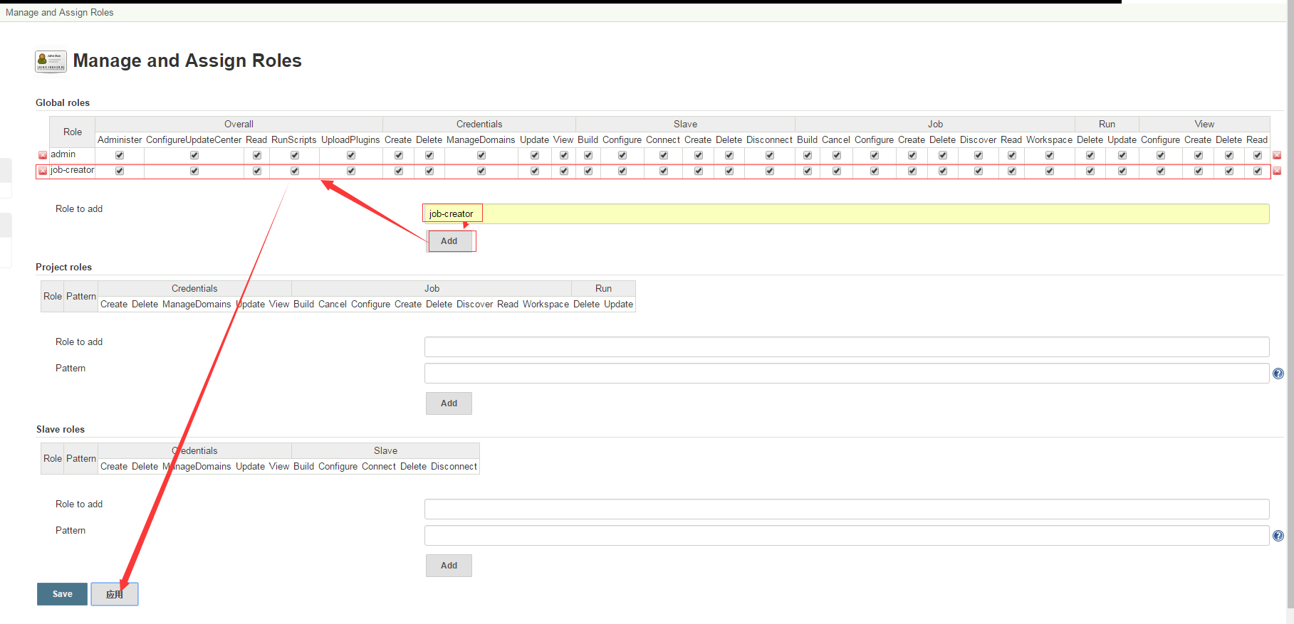This screenshot has height=624, width=1294.
Task: Click Global roles 'Discover' column header
Action: 978,140
